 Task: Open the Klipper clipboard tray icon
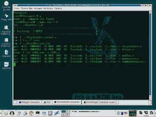(x=122, y=113)
